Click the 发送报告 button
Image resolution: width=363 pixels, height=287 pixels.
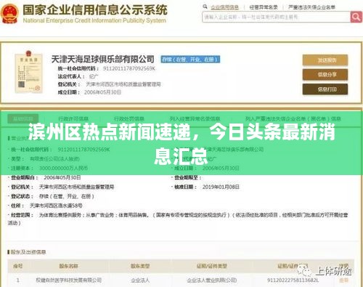[325, 60]
